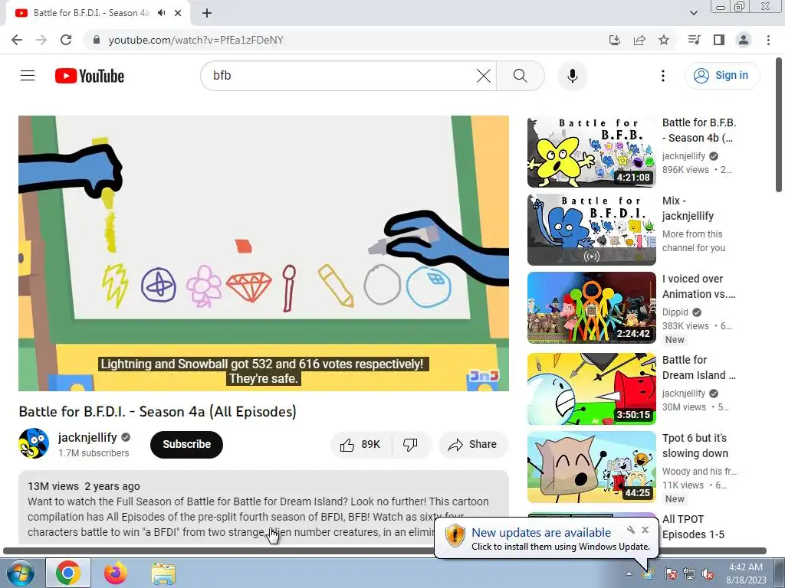This screenshot has width=785, height=588.
Task: Open Battle for Dream Island 3:50:15 thumbnail
Action: coord(591,389)
